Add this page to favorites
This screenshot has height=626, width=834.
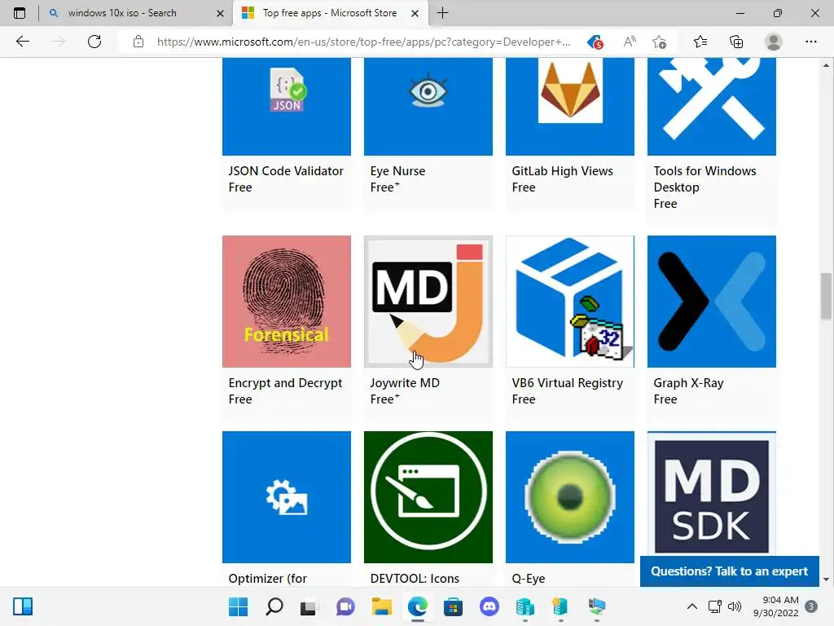tap(659, 42)
